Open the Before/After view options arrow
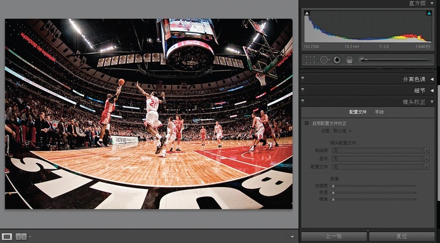 pyautogui.click(x=30, y=237)
